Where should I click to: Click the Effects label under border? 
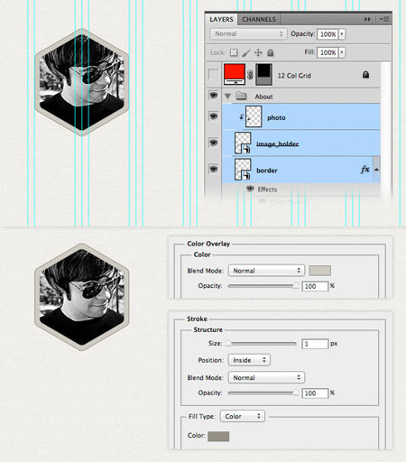point(267,189)
